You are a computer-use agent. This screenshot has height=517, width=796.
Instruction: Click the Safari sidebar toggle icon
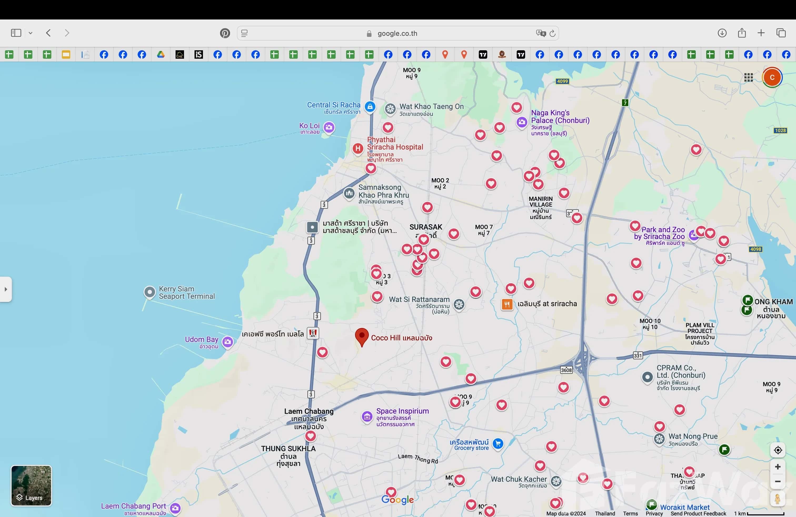click(x=16, y=33)
